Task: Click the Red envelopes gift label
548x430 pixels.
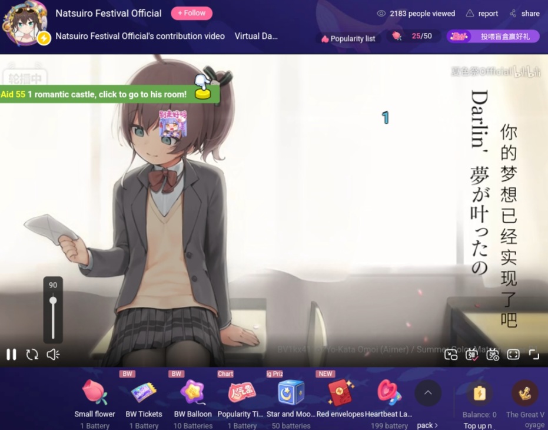Action: point(340,414)
